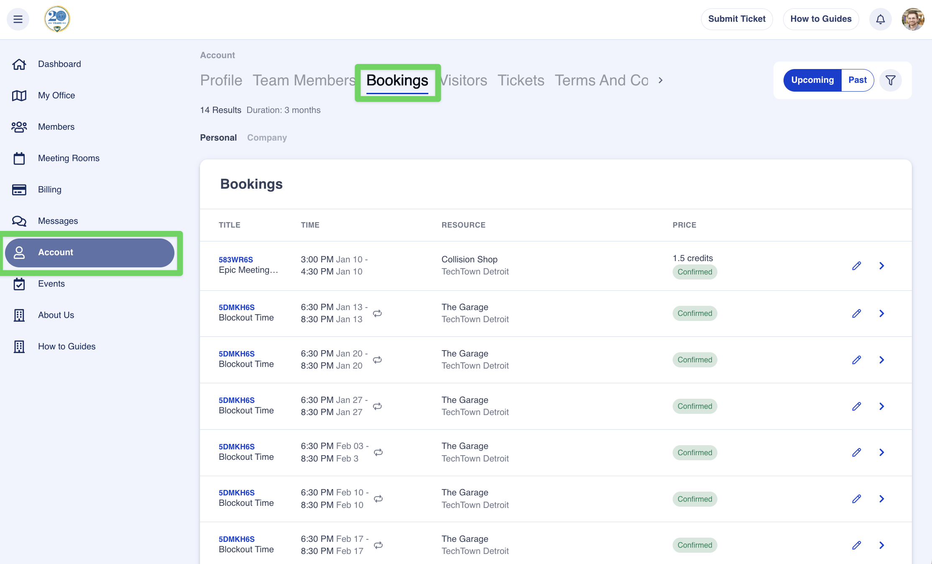Image resolution: width=932 pixels, height=564 pixels.
Task: Open Meeting Rooms from the sidebar
Action: [69, 158]
